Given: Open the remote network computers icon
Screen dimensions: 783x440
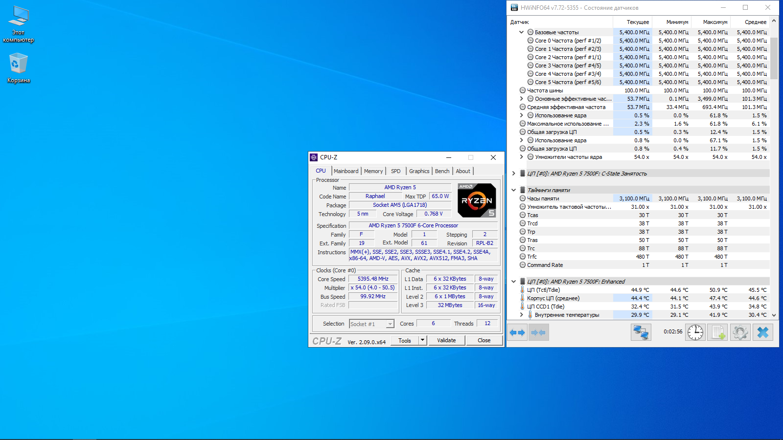Looking at the screenshot, I should click(641, 332).
